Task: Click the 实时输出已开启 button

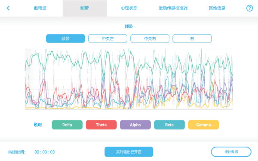Action: point(129,152)
